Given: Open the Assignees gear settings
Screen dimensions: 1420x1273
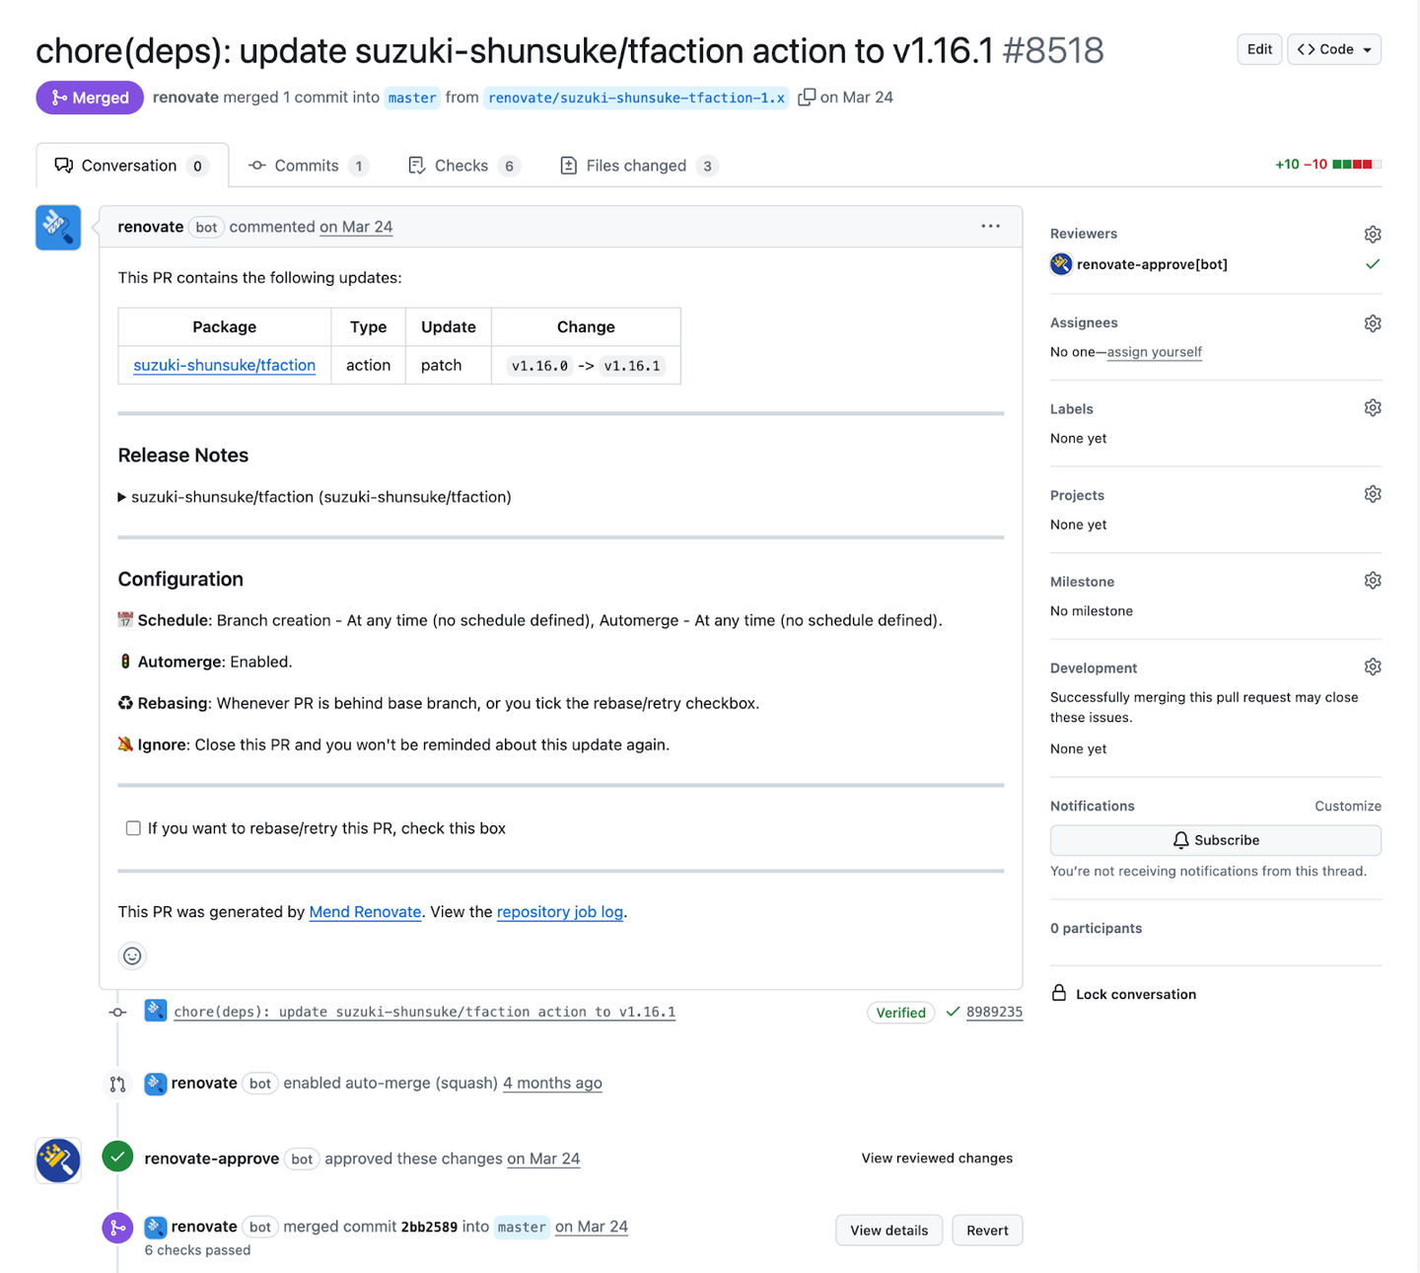Looking at the screenshot, I should [x=1372, y=323].
